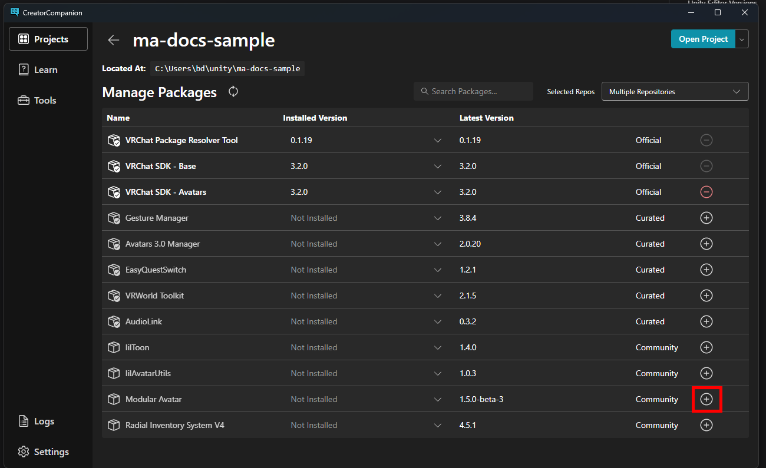Click the Name column header
The height and width of the screenshot is (468, 766).
click(x=118, y=118)
